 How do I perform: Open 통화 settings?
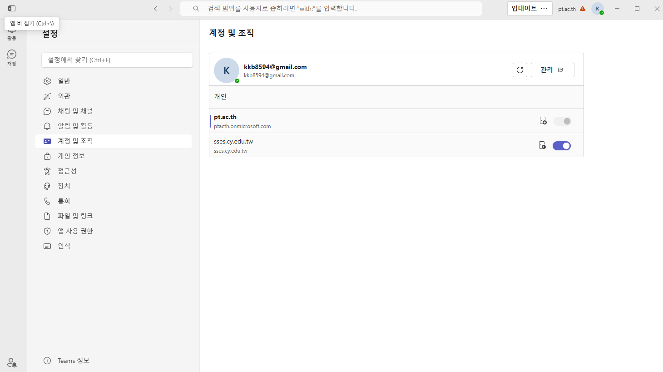coord(114,201)
